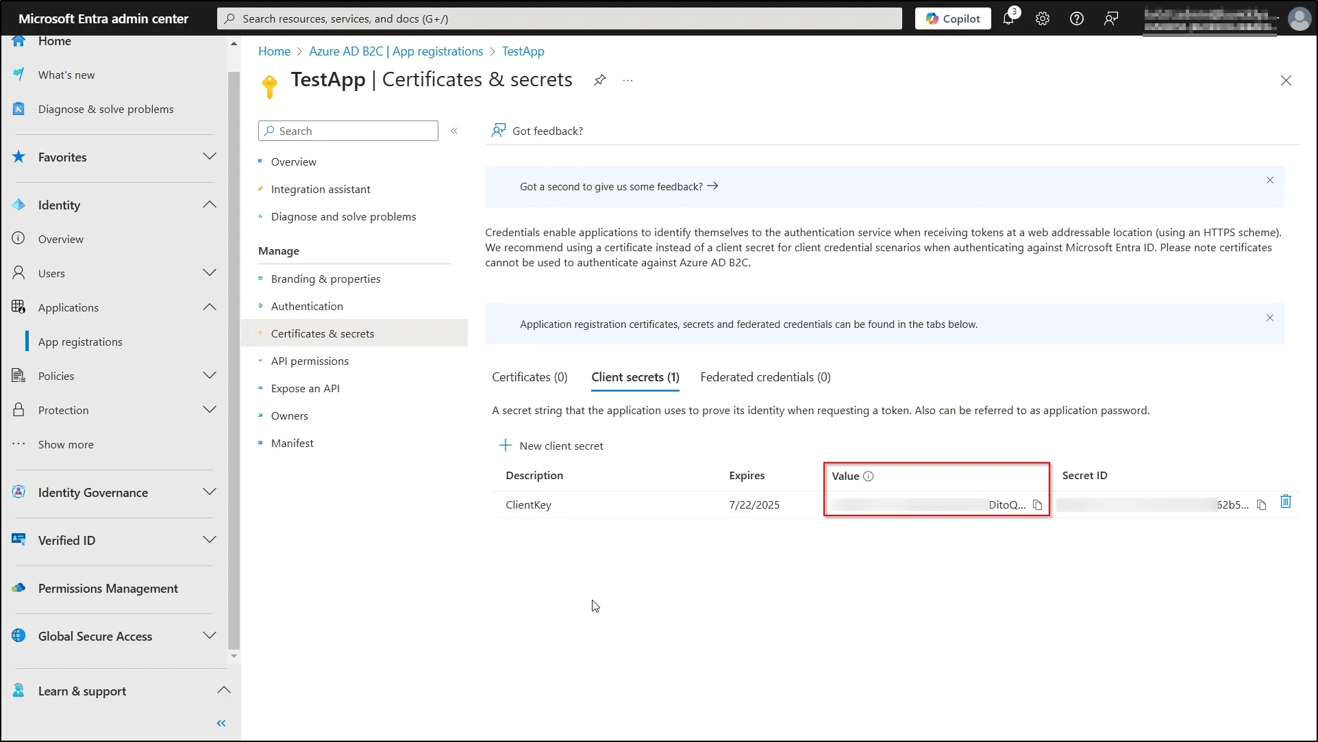Navigate to Azure AD B2C App registrations breadcrumb
The width and height of the screenshot is (1318, 742).
click(x=396, y=51)
